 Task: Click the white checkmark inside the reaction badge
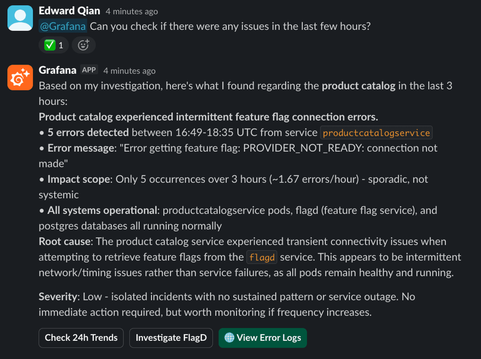50,45
